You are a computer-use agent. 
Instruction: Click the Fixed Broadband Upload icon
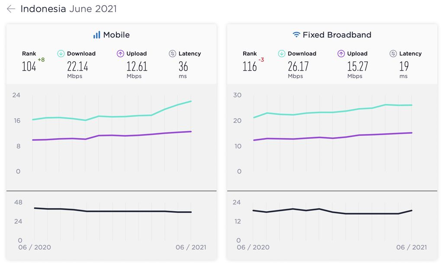click(341, 54)
